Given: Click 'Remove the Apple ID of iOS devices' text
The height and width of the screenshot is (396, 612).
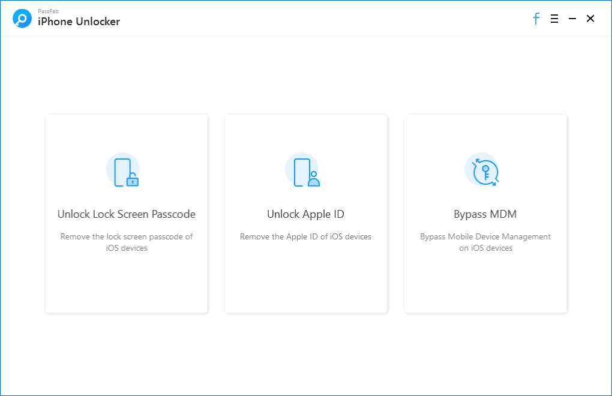Looking at the screenshot, I should [x=305, y=237].
